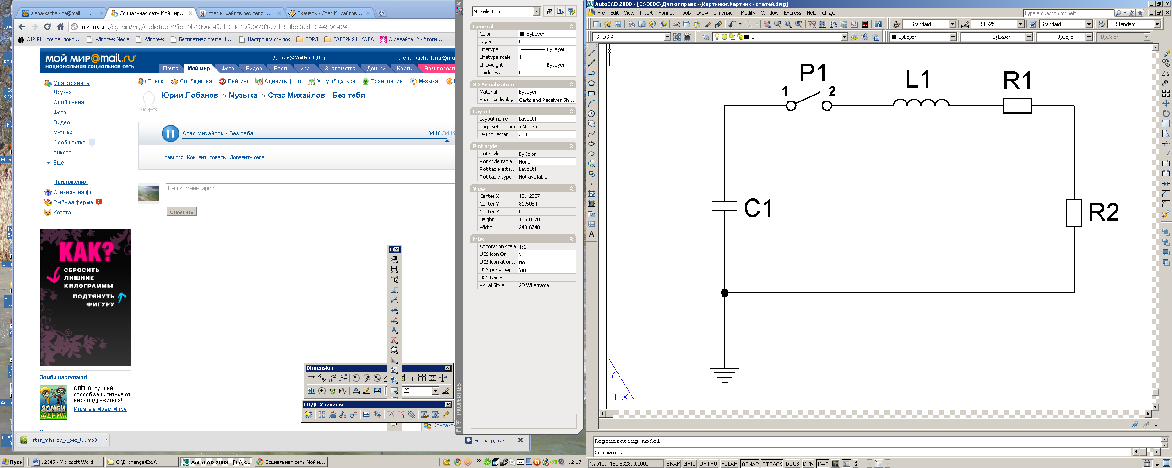This screenshot has width=1172, height=468.
Task: Collapse the General properties section
Action: click(x=571, y=27)
